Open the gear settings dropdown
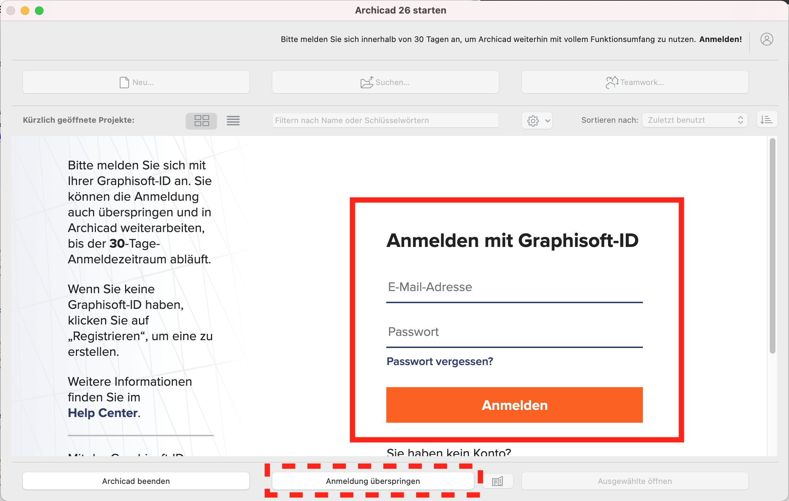This screenshot has height=501, width=789. [x=537, y=121]
